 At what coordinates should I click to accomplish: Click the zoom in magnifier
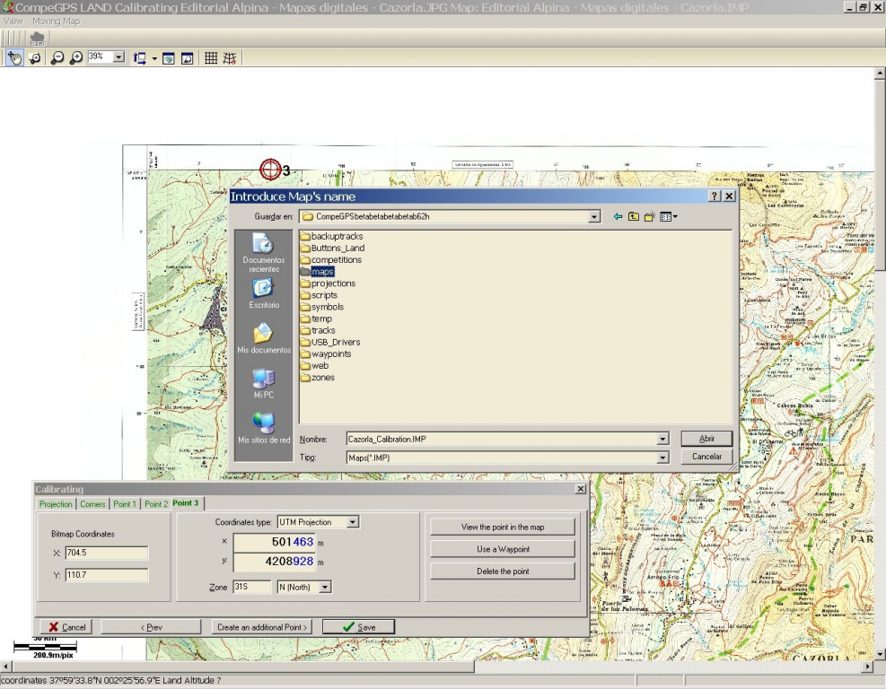coord(76,57)
